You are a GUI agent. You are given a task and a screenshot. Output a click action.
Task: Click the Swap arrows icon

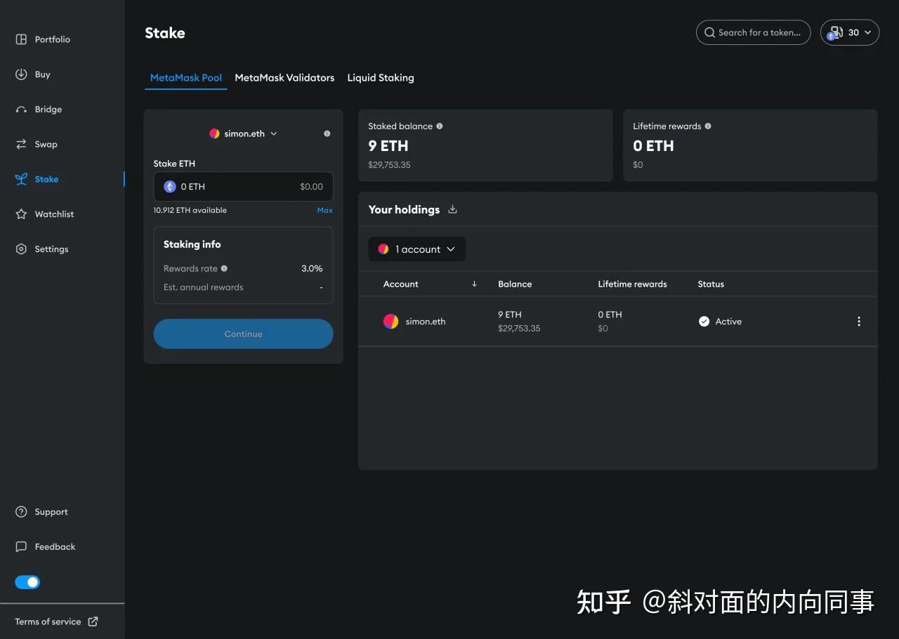coord(21,144)
